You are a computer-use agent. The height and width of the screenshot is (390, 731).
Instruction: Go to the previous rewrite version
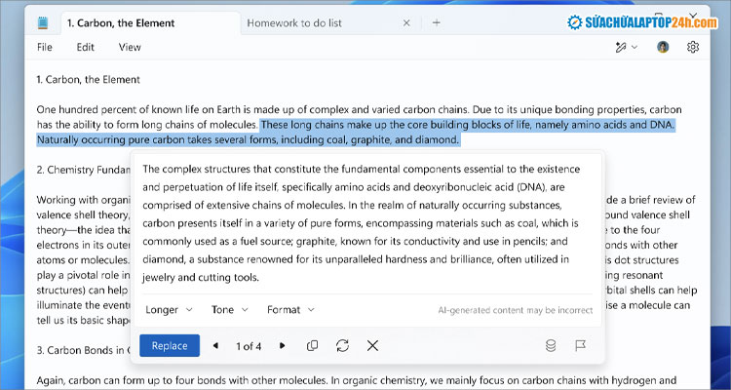click(x=215, y=345)
